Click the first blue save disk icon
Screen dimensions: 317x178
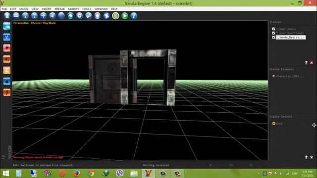click(x=25, y=16)
